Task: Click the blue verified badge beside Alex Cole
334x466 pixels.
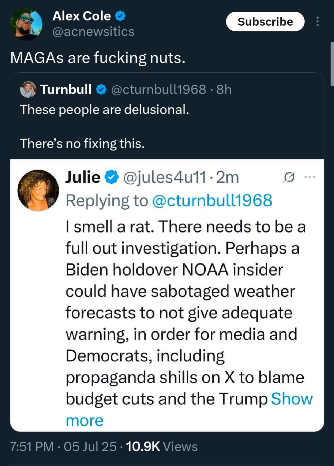Action: click(x=120, y=16)
